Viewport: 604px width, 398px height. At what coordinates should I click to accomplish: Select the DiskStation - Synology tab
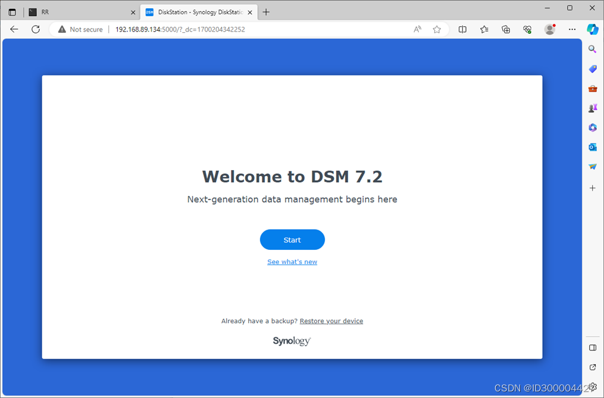pyautogui.click(x=199, y=12)
